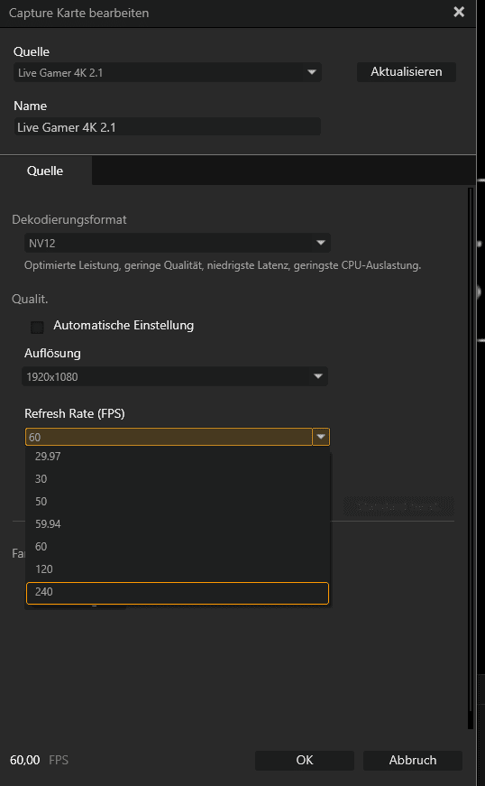Click the Auflösung dropdown arrow icon
The image size is (485, 786).
pyautogui.click(x=318, y=376)
